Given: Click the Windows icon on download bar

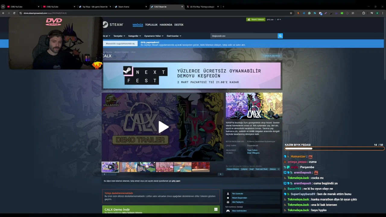Looking at the screenshot, I should click(x=216, y=209).
